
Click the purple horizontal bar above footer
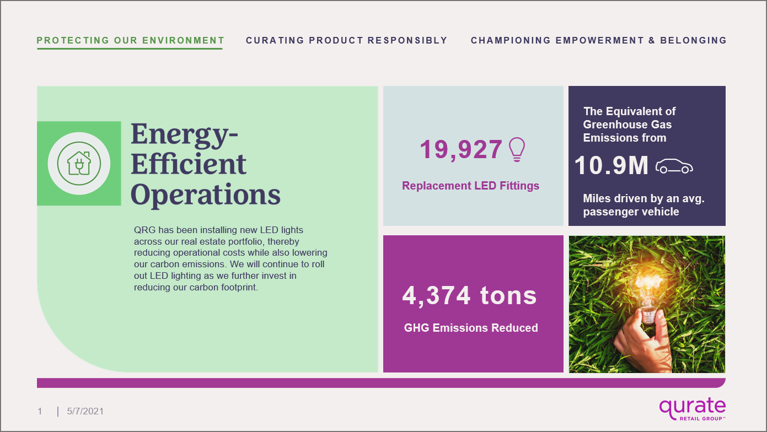(x=380, y=383)
